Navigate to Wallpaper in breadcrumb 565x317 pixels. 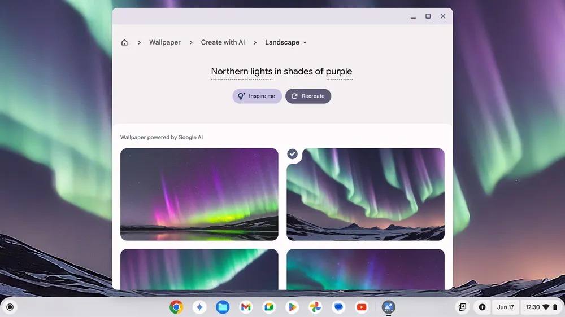pyautogui.click(x=165, y=42)
